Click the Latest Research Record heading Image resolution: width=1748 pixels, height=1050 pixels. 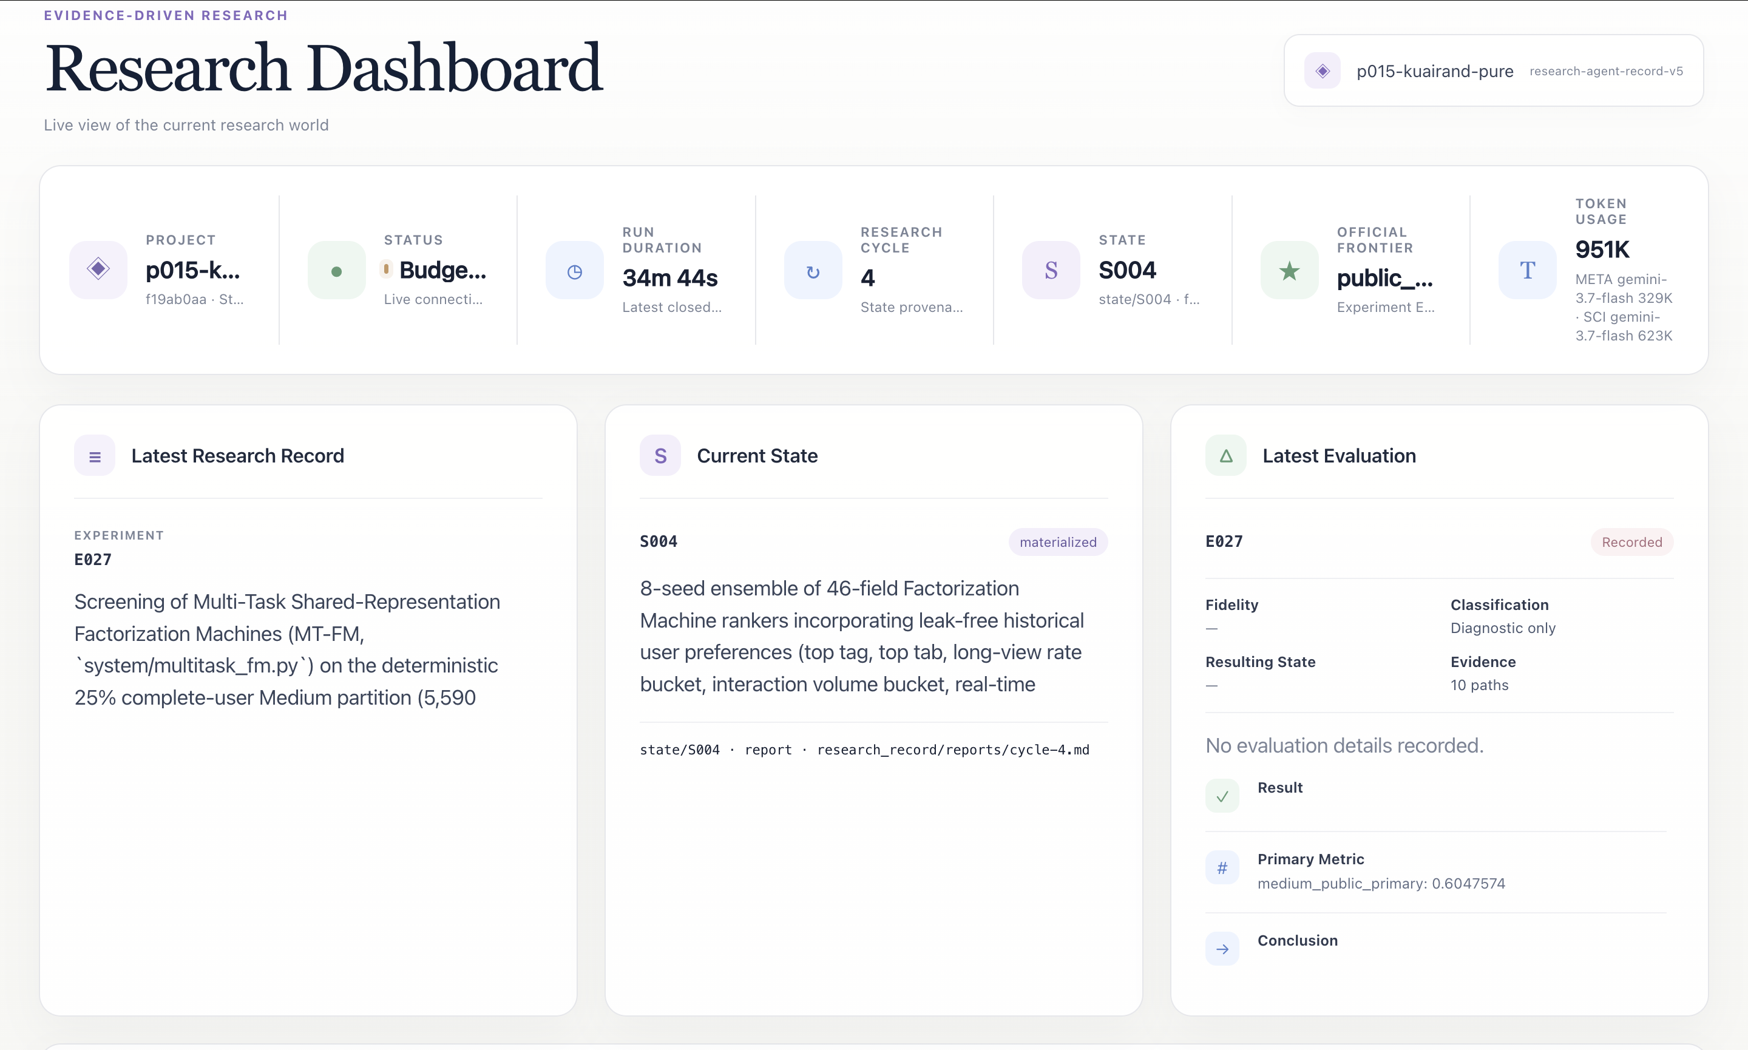tap(238, 456)
